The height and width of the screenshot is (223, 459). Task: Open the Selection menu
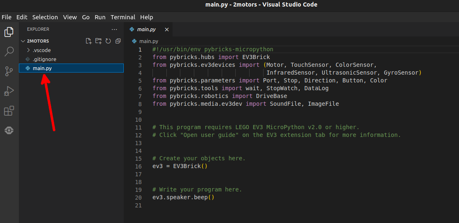(45, 17)
